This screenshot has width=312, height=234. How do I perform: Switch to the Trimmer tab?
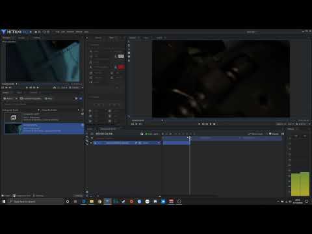pyautogui.click(x=6, y=38)
